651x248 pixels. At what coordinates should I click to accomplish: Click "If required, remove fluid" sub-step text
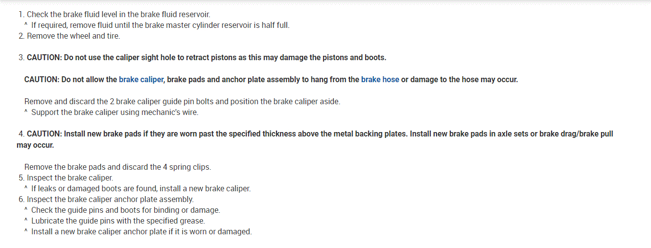click(160, 25)
